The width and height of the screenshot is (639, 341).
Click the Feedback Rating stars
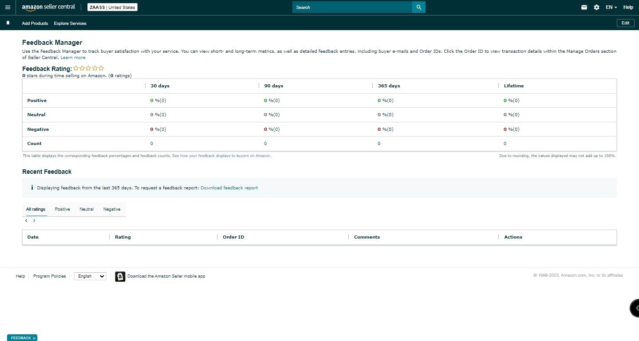pyautogui.click(x=89, y=68)
